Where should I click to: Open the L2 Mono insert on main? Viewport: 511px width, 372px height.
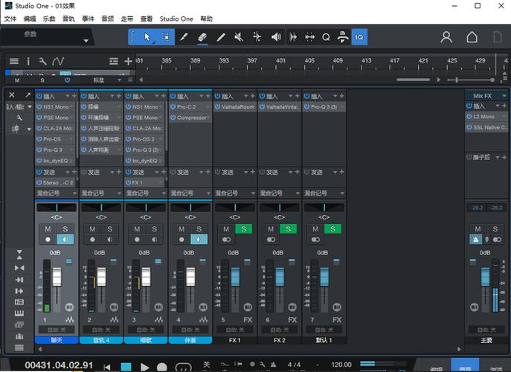[486, 116]
